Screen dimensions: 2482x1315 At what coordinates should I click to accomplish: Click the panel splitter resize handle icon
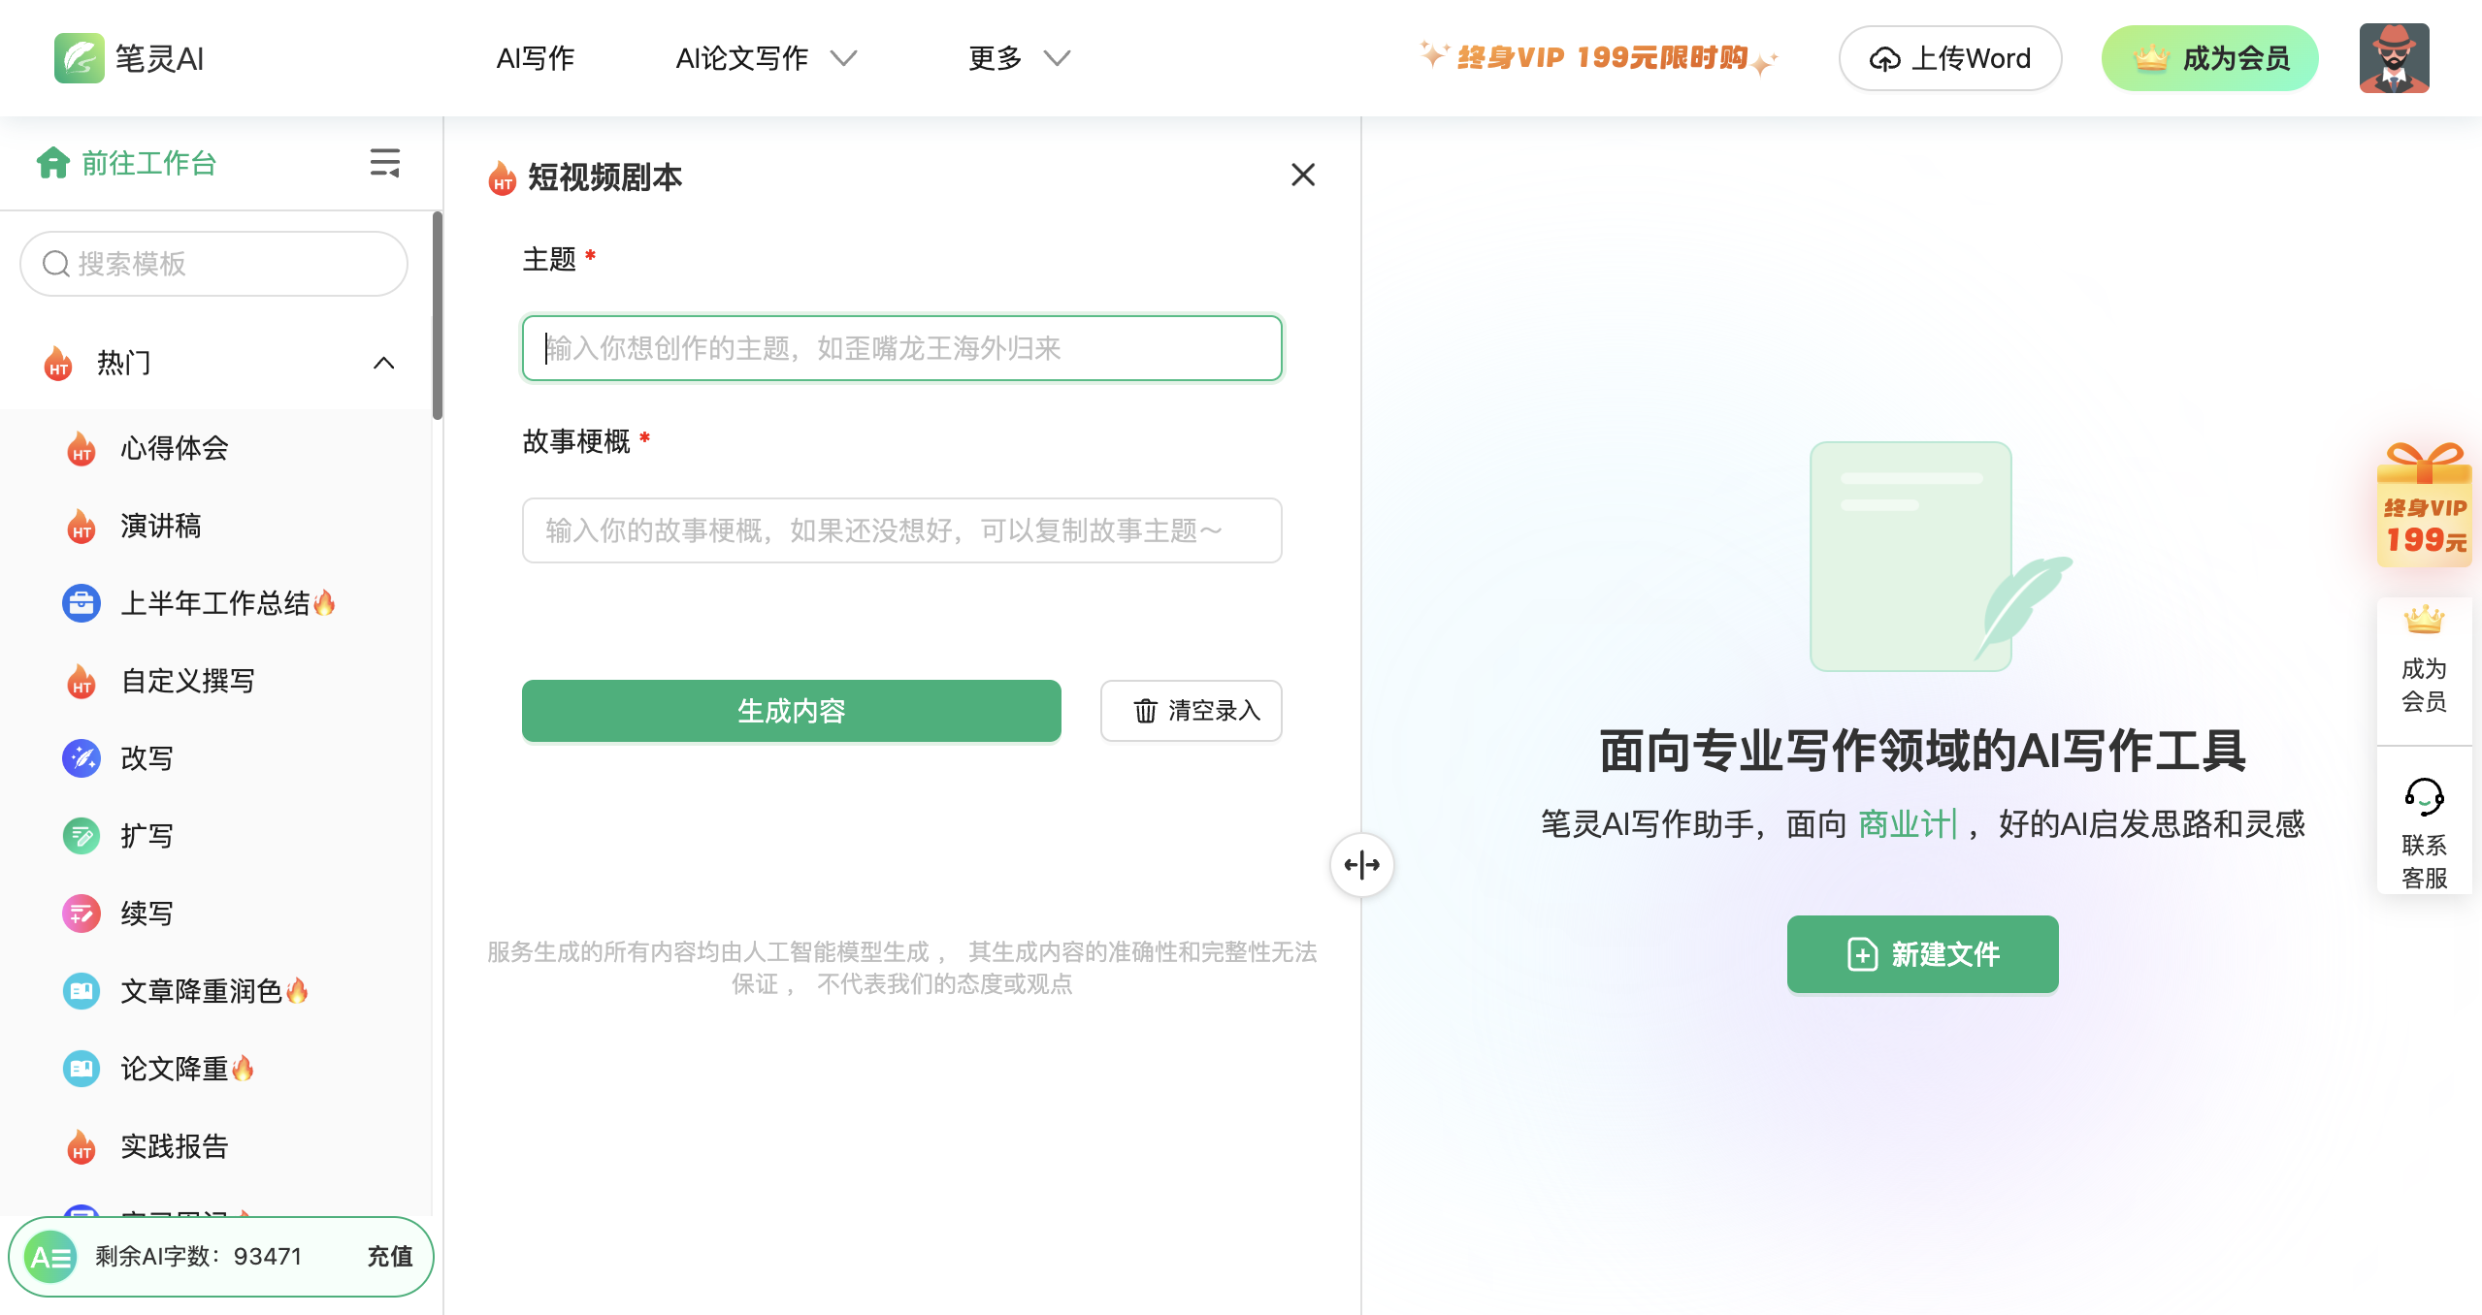click(x=1361, y=864)
